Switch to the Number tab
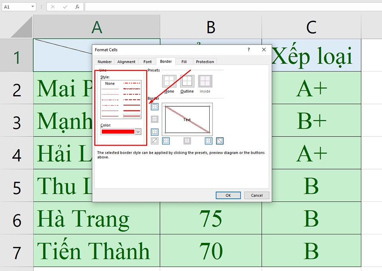The height and width of the screenshot is (271, 382). pyautogui.click(x=105, y=62)
